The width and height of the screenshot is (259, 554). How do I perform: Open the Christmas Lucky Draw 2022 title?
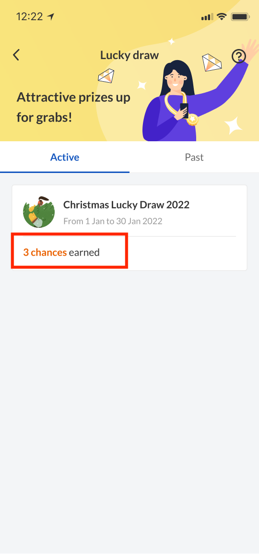[x=126, y=205]
